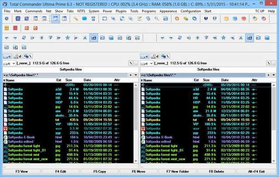Viewport: 279px width, 177px height.
Task: Click the F7 New Folder button
Action: tap(177, 171)
